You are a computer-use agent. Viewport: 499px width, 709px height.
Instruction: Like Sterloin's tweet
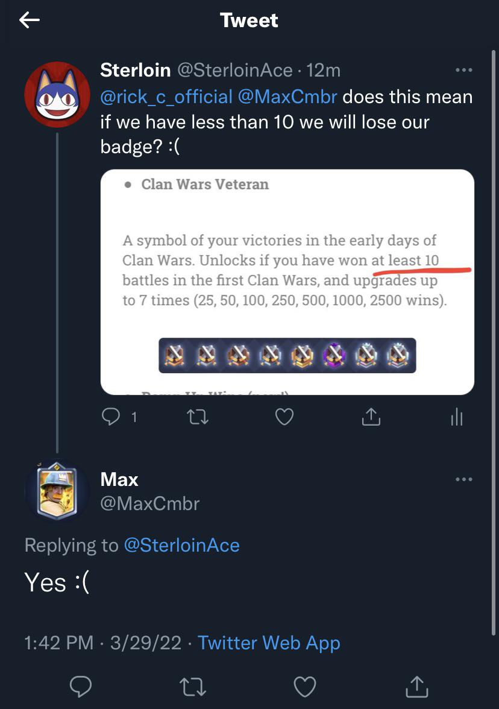click(x=284, y=416)
